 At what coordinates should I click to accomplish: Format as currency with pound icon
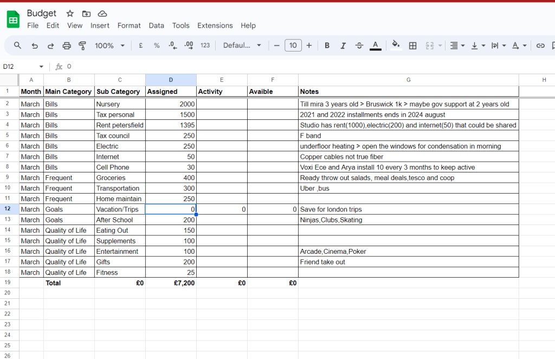tap(140, 46)
